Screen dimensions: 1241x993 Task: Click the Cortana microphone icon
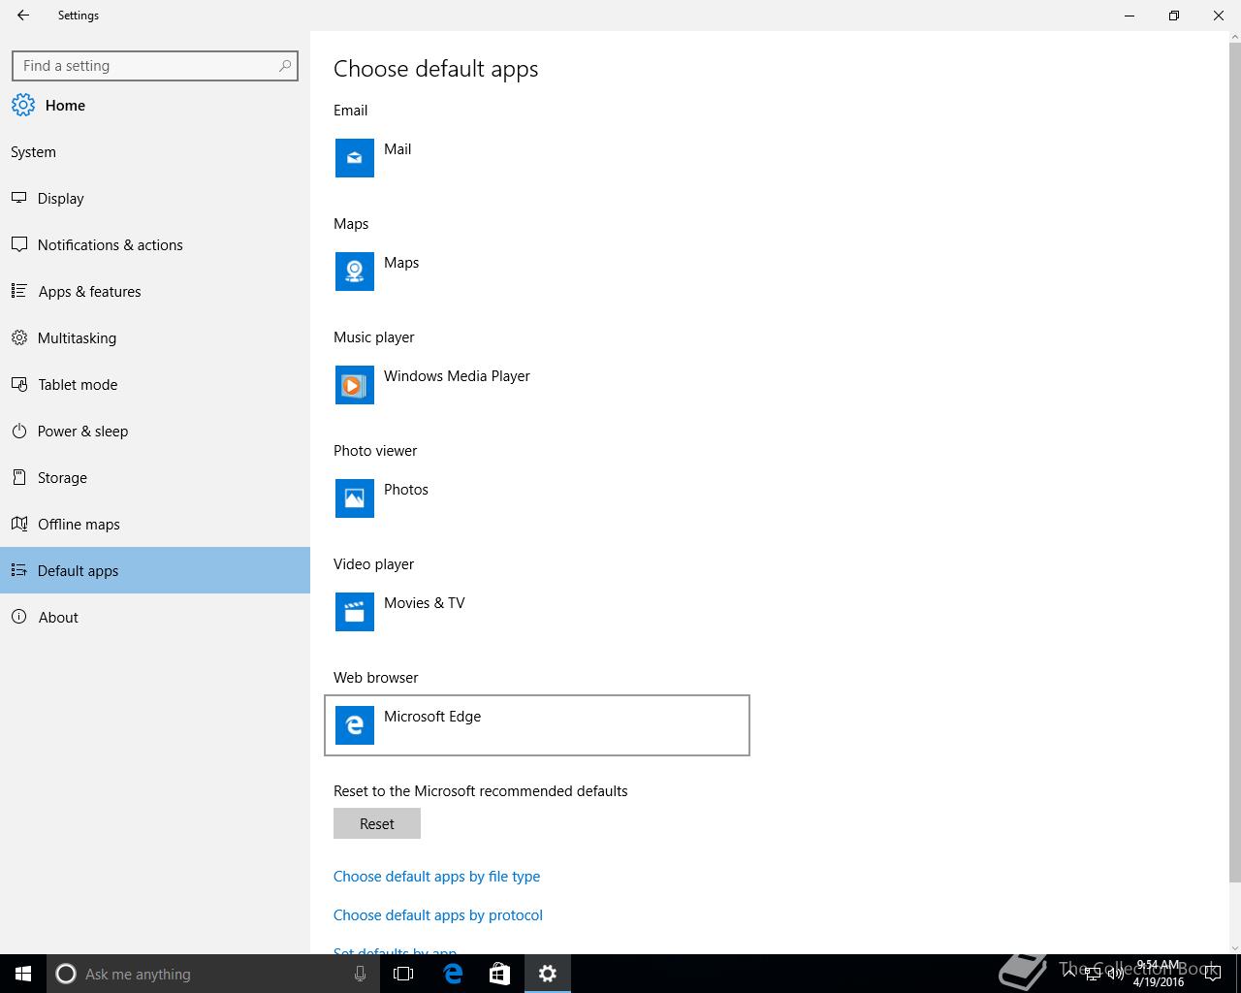pyautogui.click(x=360, y=974)
